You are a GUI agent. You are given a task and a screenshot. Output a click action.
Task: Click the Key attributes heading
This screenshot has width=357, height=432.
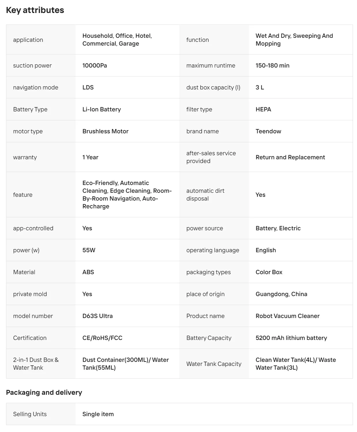click(x=35, y=10)
